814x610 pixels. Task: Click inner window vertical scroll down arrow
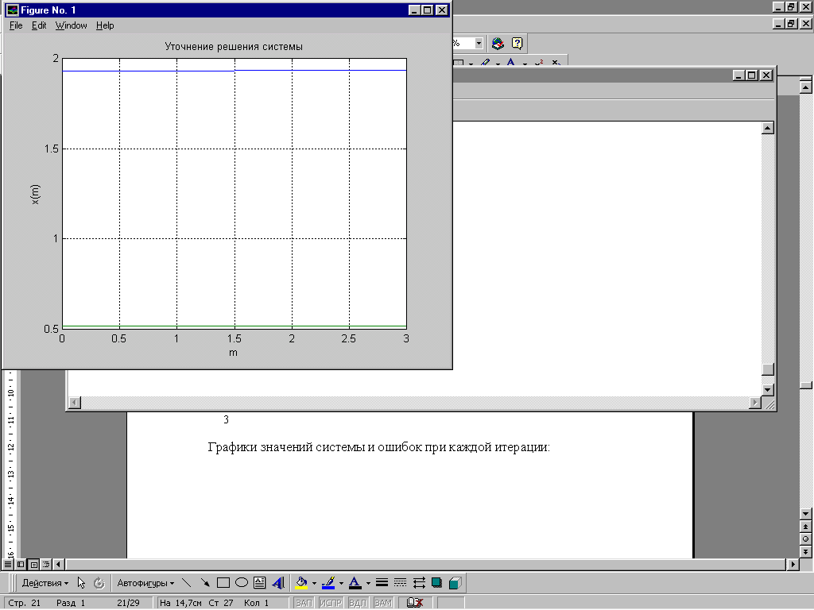(x=768, y=389)
